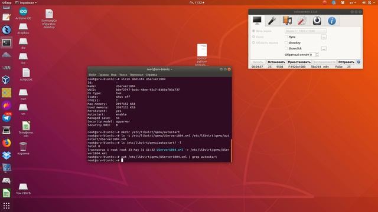Click the Отправить send button
The image size is (378, 212).
(346, 62)
